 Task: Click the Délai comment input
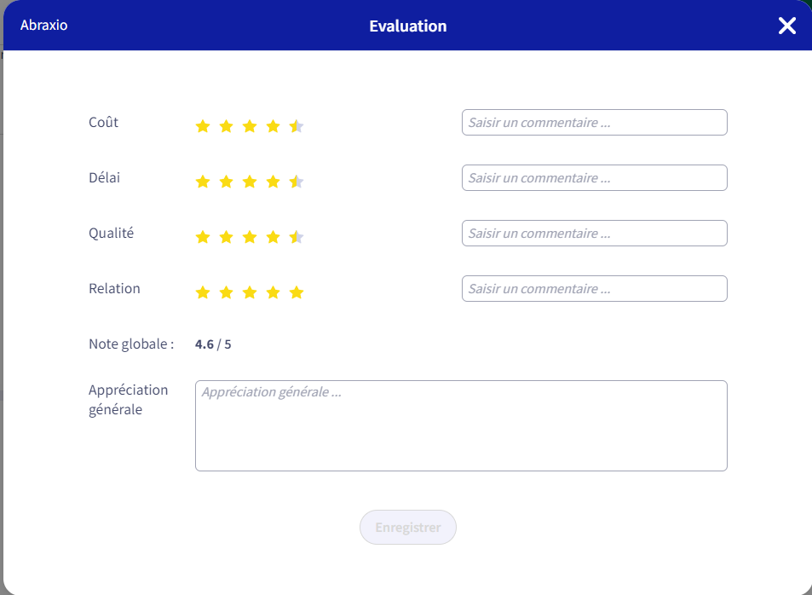595,178
